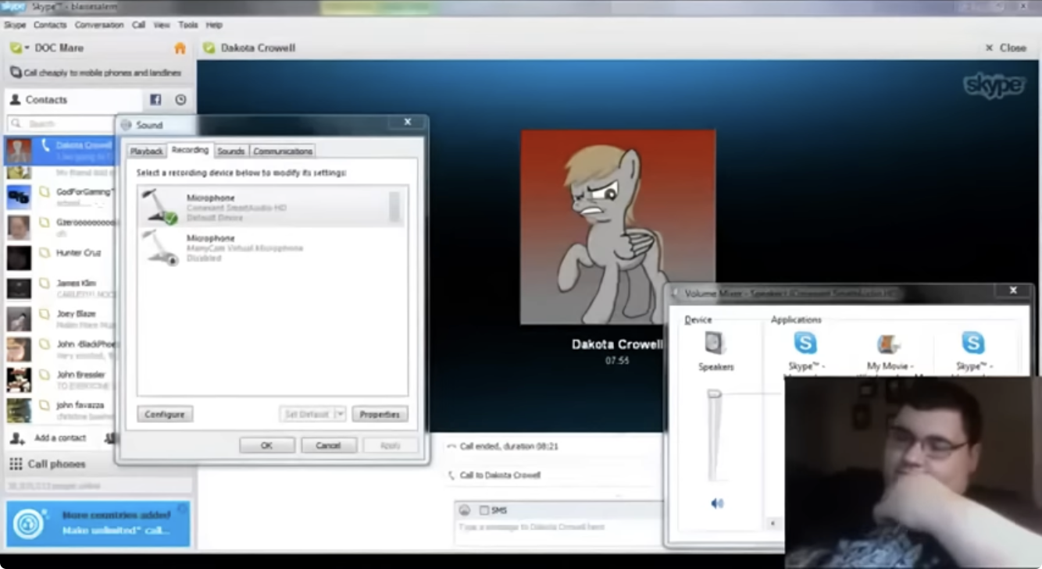Click the status icon beside John Bressler
The width and height of the screenshot is (1042, 569).
pyautogui.click(x=45, y=375)
